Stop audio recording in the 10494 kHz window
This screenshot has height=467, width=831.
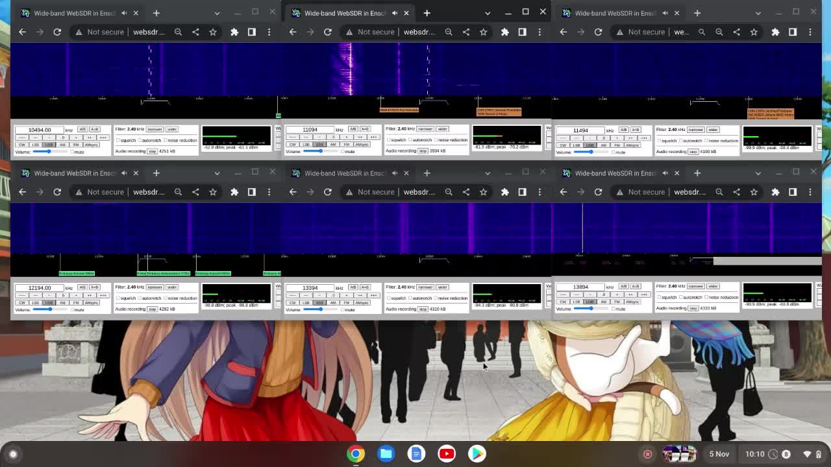(153, 151)
